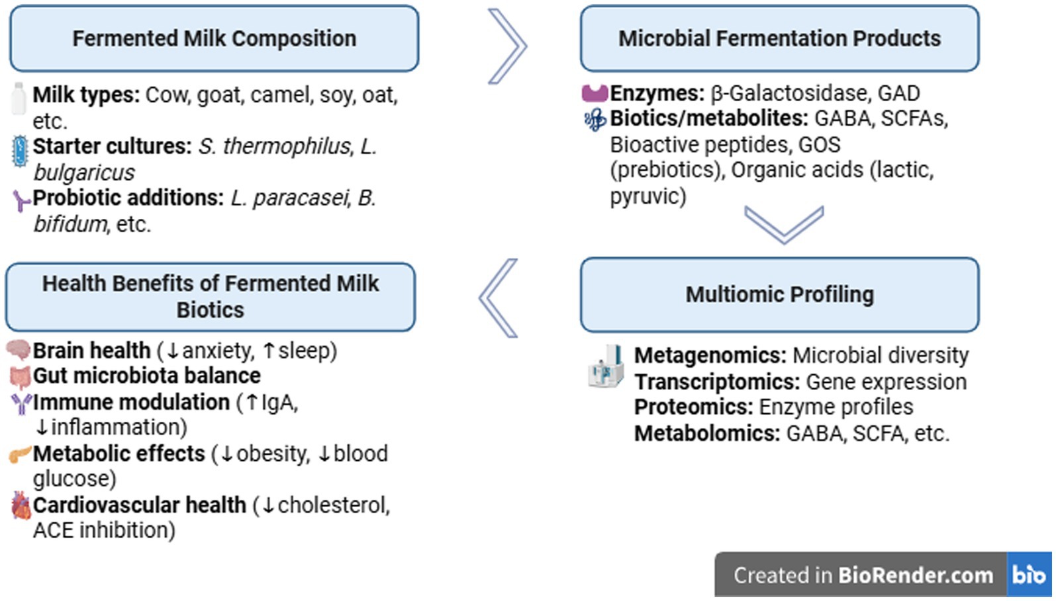Click the red heart cardiovascular icon

pyautogui.click(x=21, y=506)
